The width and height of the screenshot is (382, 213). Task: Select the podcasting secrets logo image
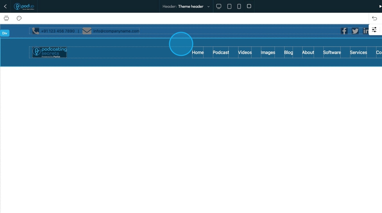(x=49, y=52)
